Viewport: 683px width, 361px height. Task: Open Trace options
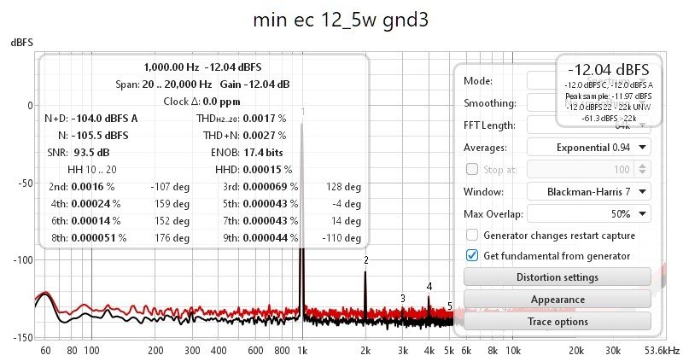point(557,322)
